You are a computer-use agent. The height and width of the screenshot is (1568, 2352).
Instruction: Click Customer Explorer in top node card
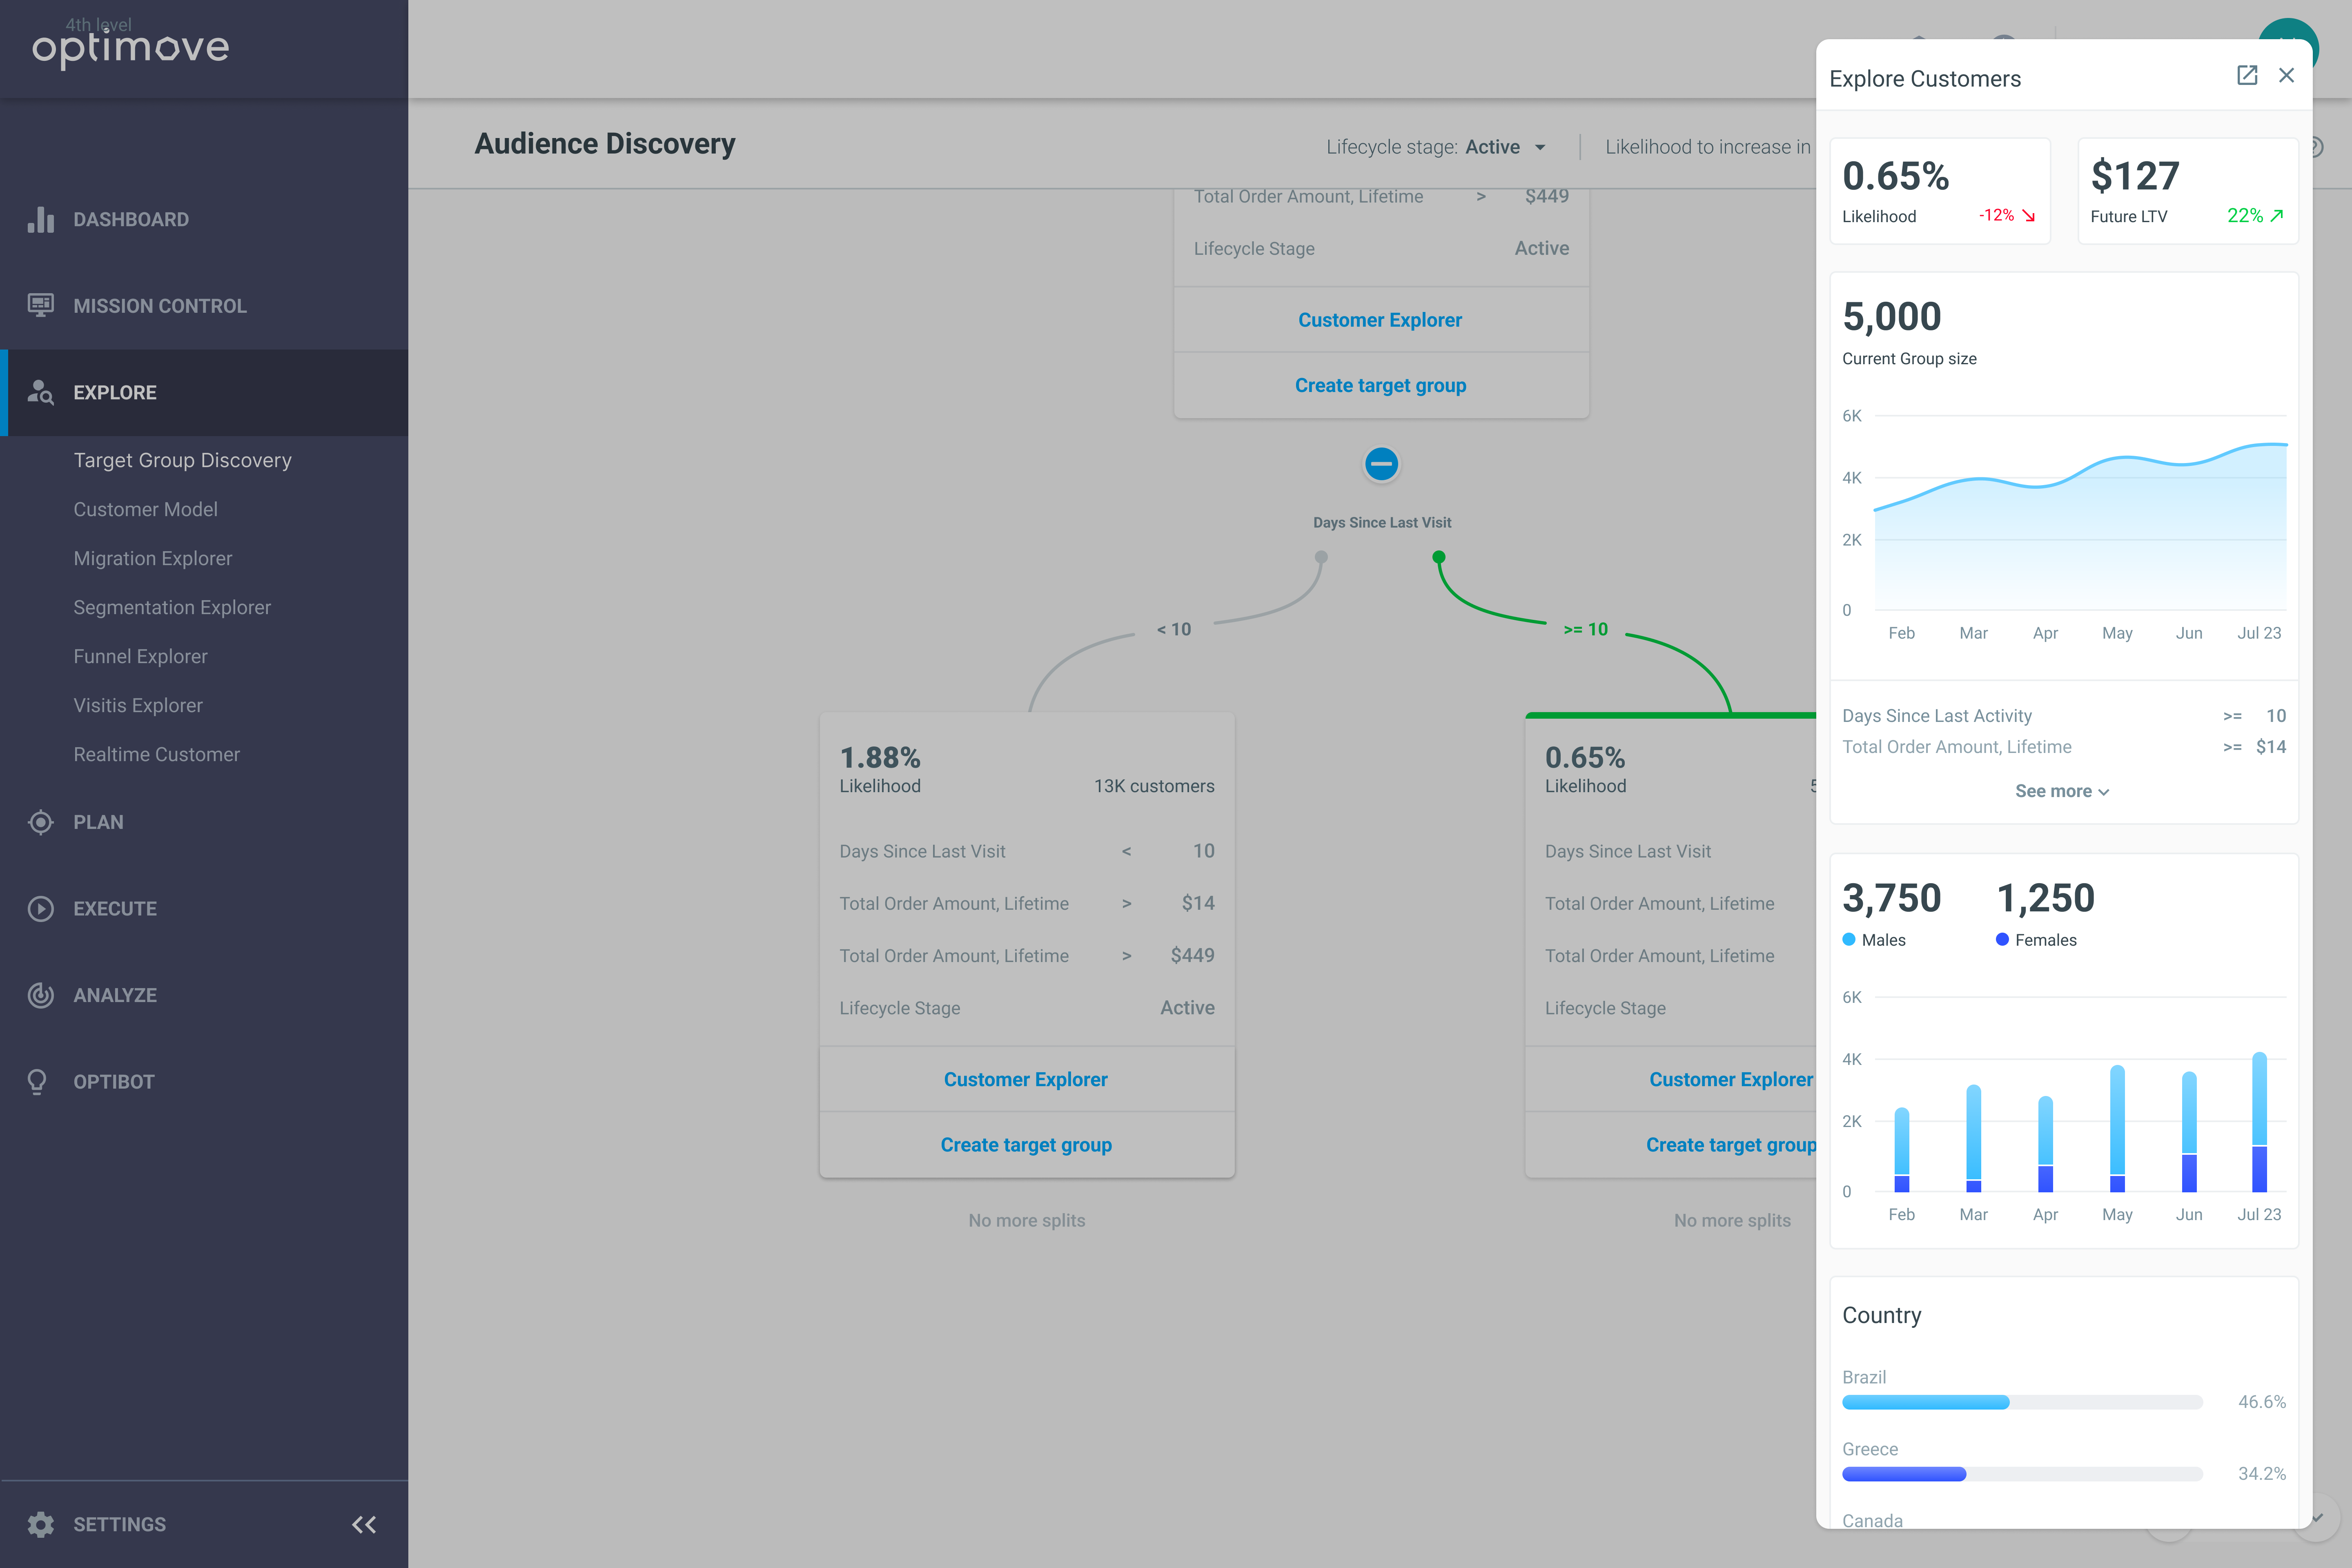(x=1380, y=320)
